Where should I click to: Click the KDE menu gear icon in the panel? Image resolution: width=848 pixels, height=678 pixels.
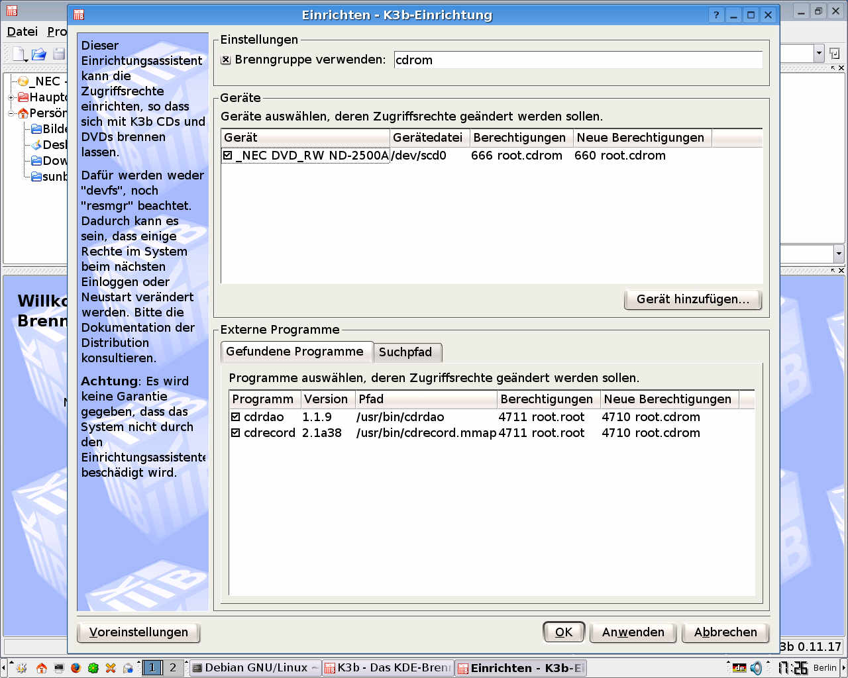pyautogui.click(x=21, y=668)
